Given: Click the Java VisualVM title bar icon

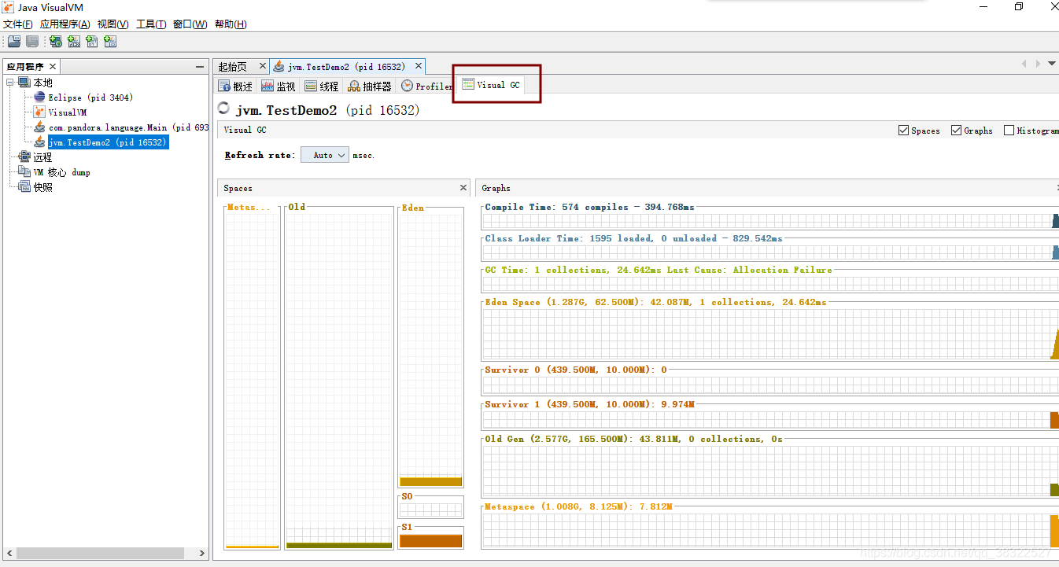Looking at the screenshot, I should click(9, 7).
